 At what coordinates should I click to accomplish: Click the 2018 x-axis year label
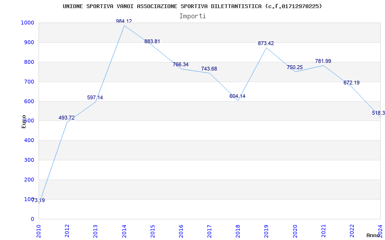point(238,231)
